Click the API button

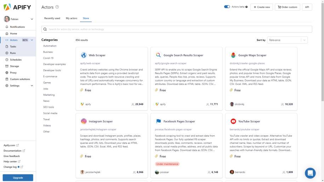coord(307,7)
